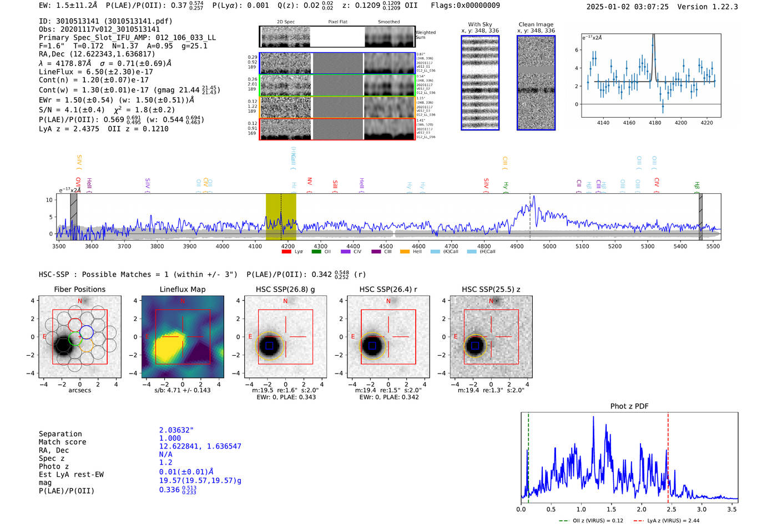This screenshot has width=777, height=529.
Task: Click the 2.03632" separation value
Action: pyautogui.click(x=176, y=430)
